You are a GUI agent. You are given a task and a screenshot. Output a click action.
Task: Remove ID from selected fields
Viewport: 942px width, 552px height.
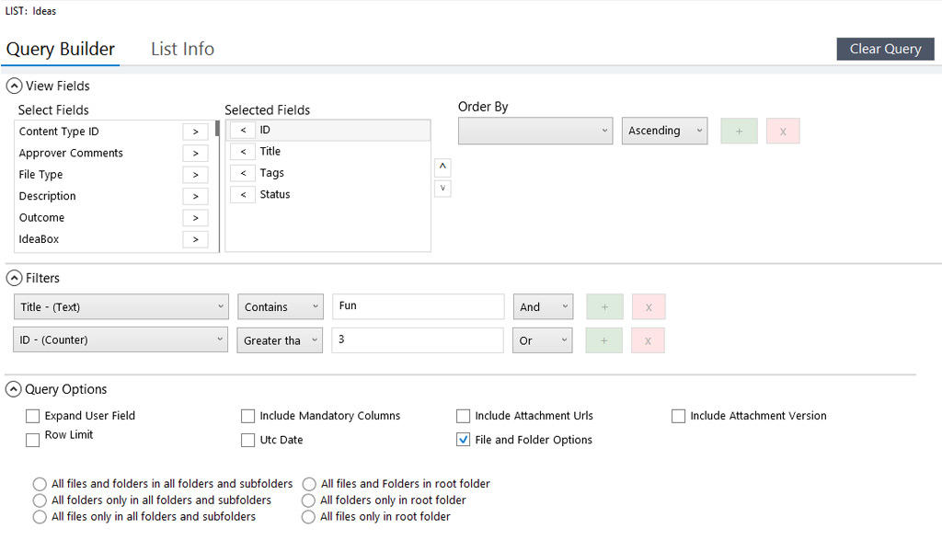point(243,130)
